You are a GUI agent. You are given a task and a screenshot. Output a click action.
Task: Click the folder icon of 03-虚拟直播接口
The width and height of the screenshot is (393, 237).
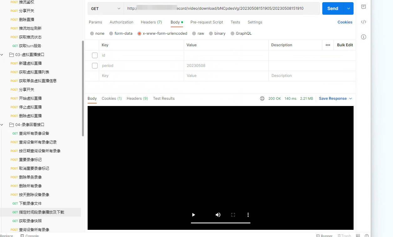pos(12,55)
